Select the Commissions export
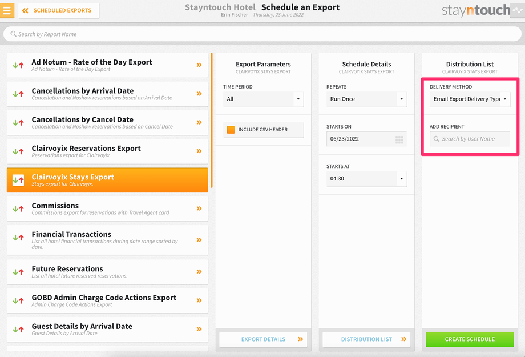The height and width of the screenshot is (357, 525). (107, 209)
